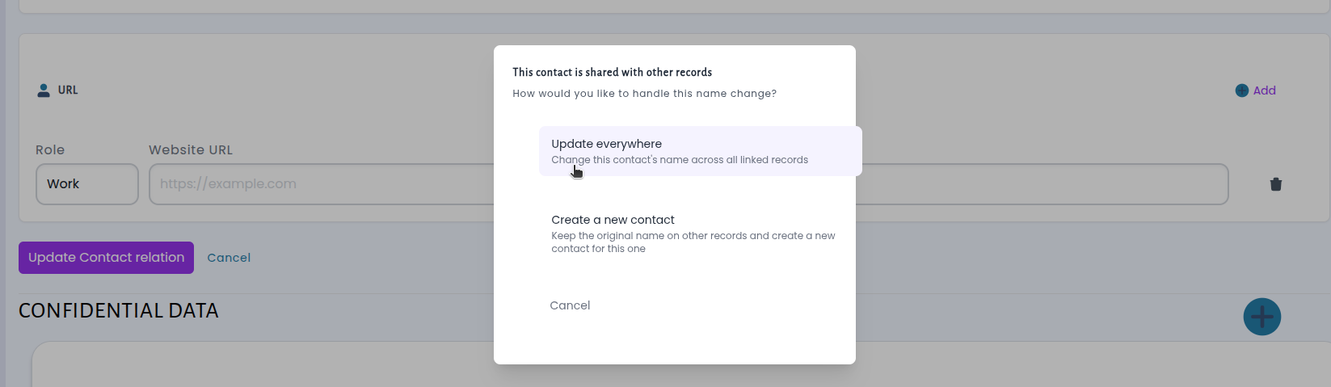Click the URL section heading label
1331x387 pixels.
pyautogui.click(x=68, y=90)
